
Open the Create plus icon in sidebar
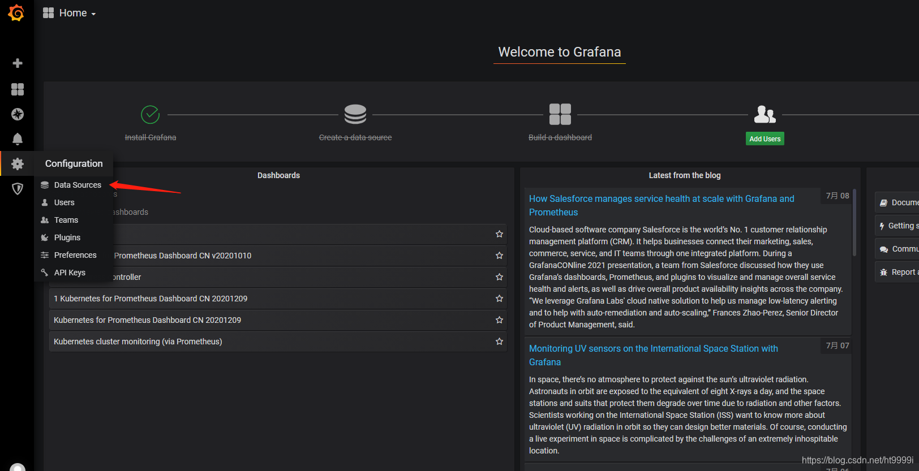(x=18, y=63)
